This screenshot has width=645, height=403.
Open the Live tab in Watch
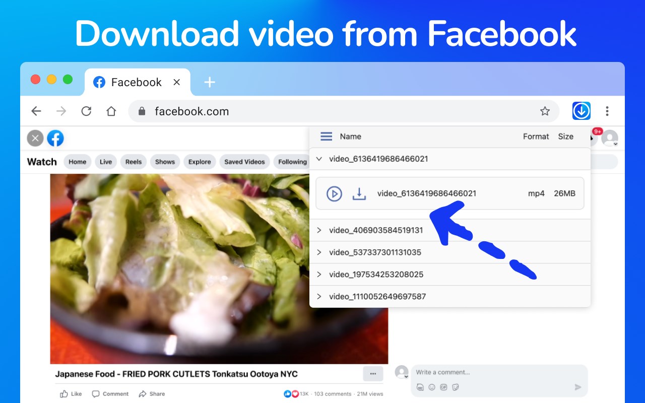click(x=106, y=162)
